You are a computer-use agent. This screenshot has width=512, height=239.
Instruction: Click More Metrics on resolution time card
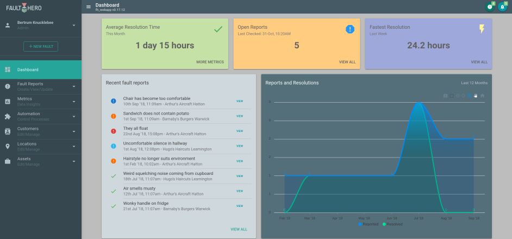click(x=210, y=62)
